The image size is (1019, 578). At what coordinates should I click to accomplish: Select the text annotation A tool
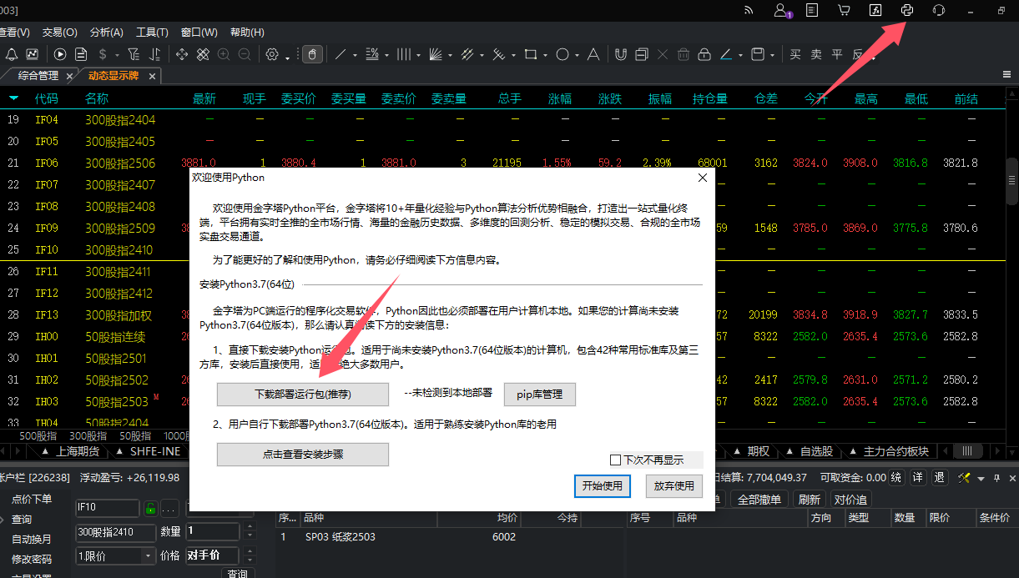point(593,54)
